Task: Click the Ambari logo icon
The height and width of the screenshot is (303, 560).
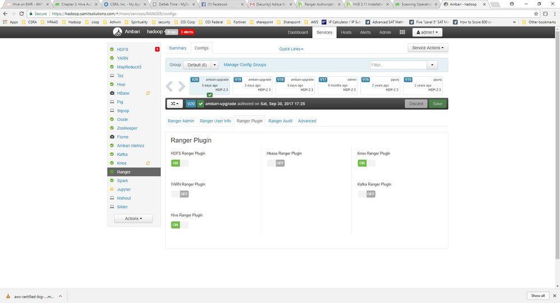Action: (117, 32)
